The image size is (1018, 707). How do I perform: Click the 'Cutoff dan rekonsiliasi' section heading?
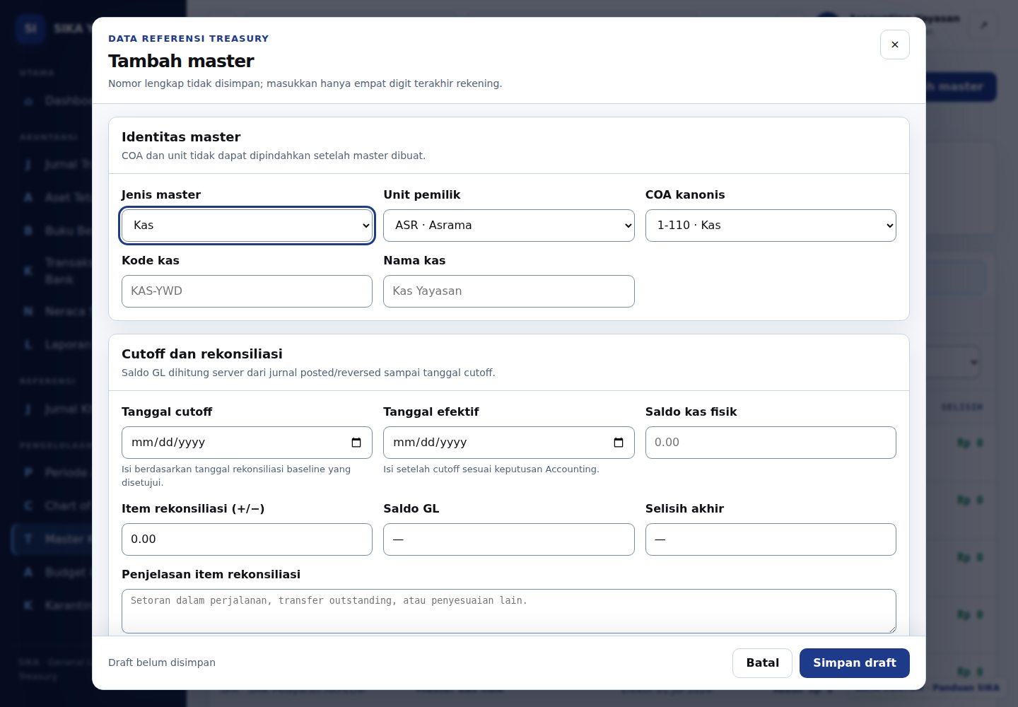click(202, 354)
